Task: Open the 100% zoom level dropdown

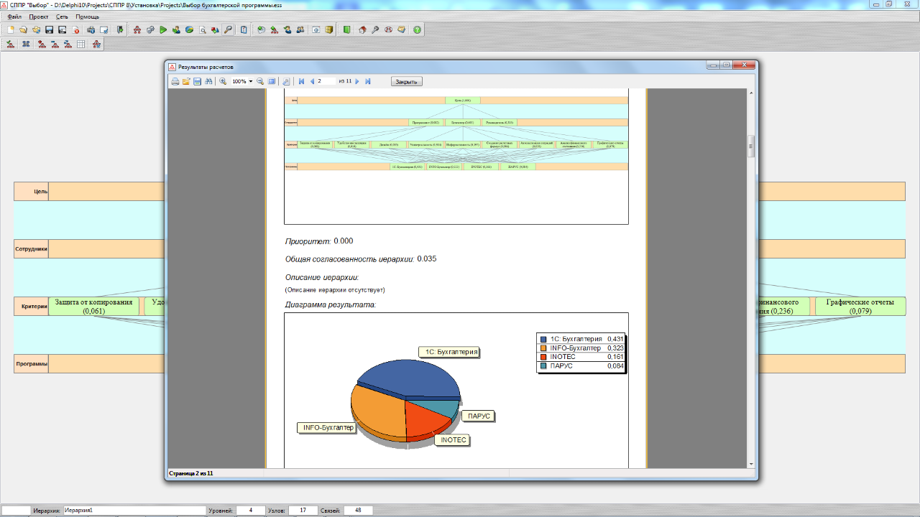Action: 250,82
